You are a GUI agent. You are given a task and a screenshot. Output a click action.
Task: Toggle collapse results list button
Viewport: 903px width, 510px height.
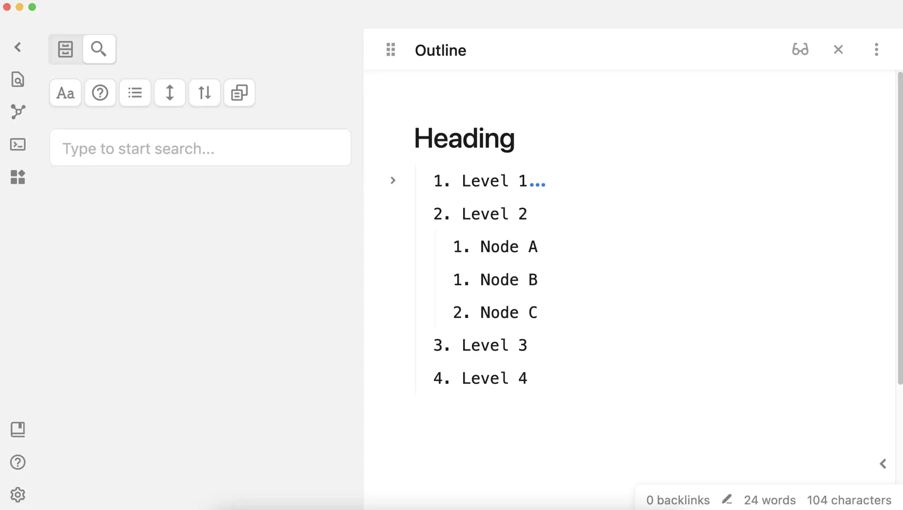[135, 93]
